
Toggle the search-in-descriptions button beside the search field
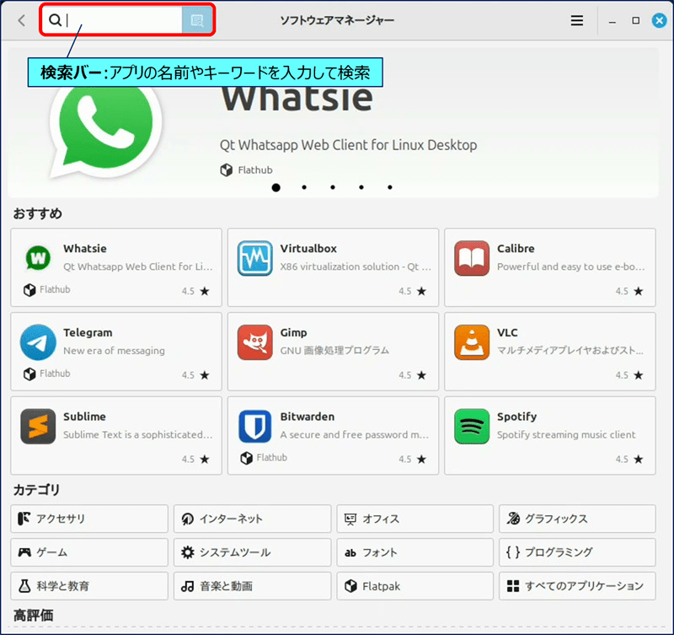(197, 20)
